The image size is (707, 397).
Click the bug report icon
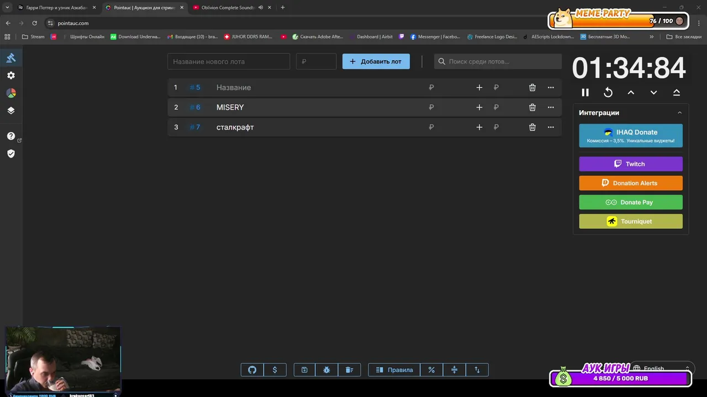point(327,370)
